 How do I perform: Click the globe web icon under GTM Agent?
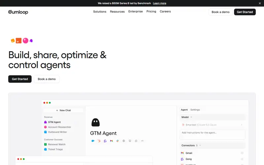coord(124,141)
